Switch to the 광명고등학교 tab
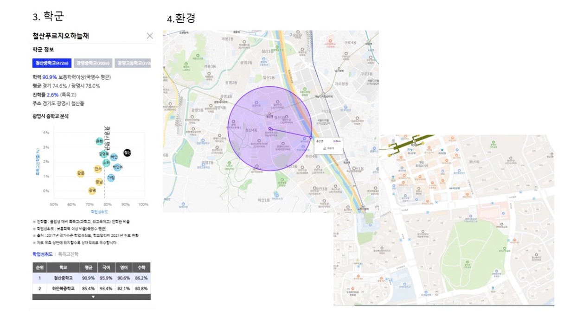This screenshot has width=564, height=317. (x=133, y=63)
